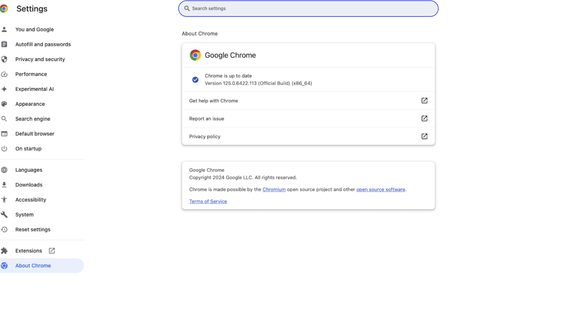Open the Get help with Chrome external link icon

[x=424, y=101]
